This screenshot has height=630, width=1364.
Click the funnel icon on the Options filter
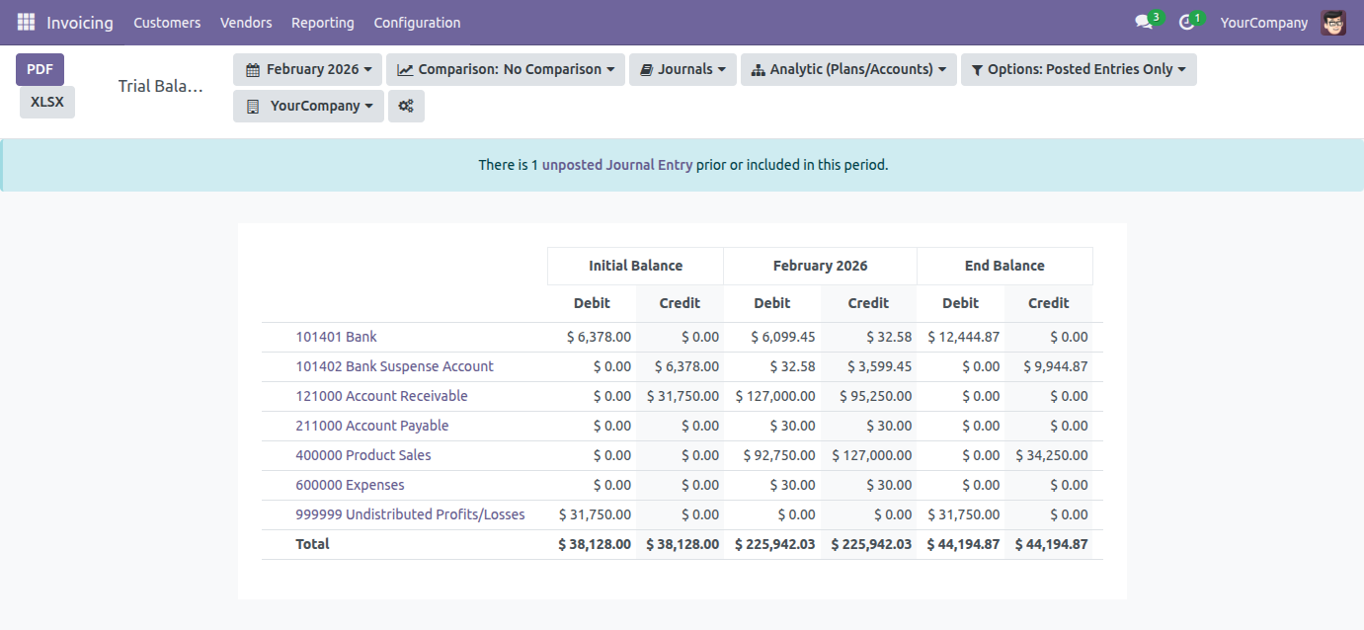(x=980, y=69)
